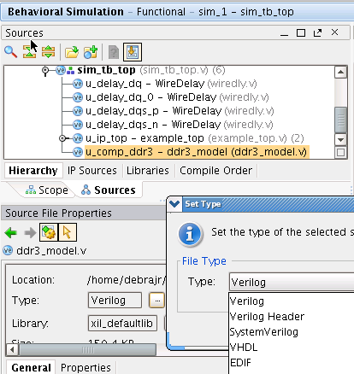Viewport: 354px width, 374px height.
Task: Click the Search magnifier icon in Sources
Action: click(x=11, y=52)
